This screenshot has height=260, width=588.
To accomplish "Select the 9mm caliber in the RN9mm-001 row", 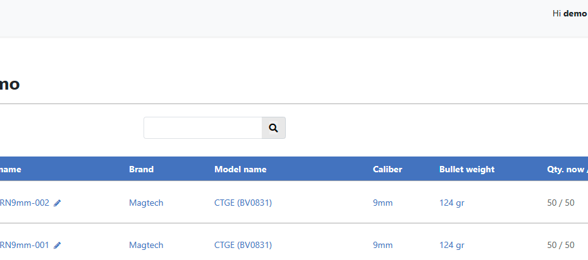I will 383,245.
